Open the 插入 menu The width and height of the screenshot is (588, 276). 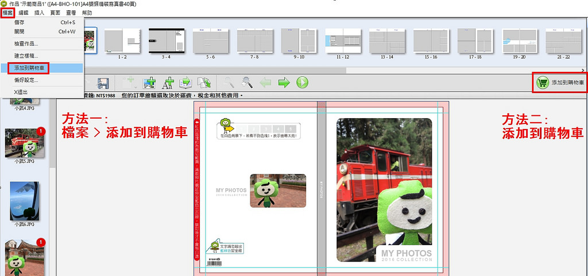pos(40,12)
